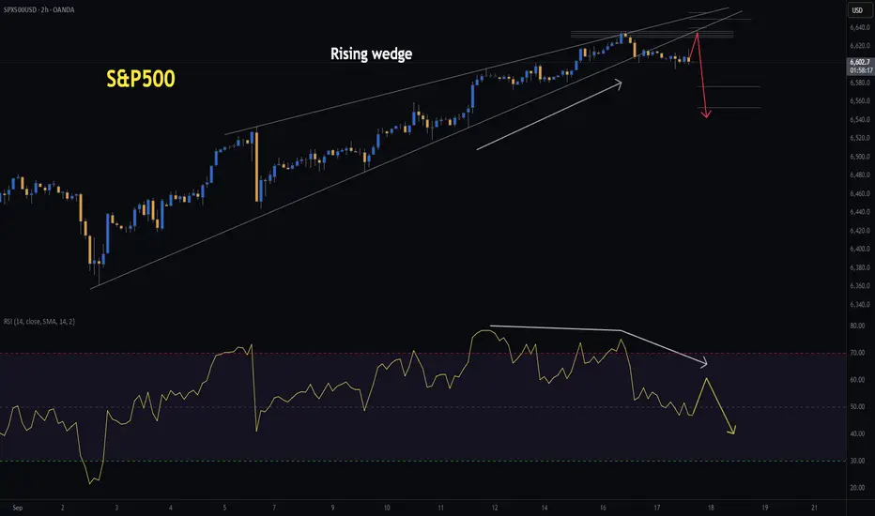Click the RSI scale value 20.00

pyautogui.click(x=857, y=488)
